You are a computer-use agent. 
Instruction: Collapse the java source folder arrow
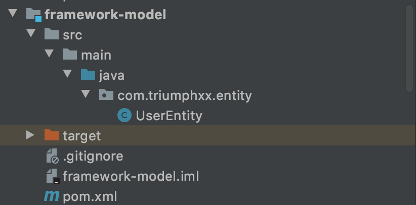click(67, 75)
